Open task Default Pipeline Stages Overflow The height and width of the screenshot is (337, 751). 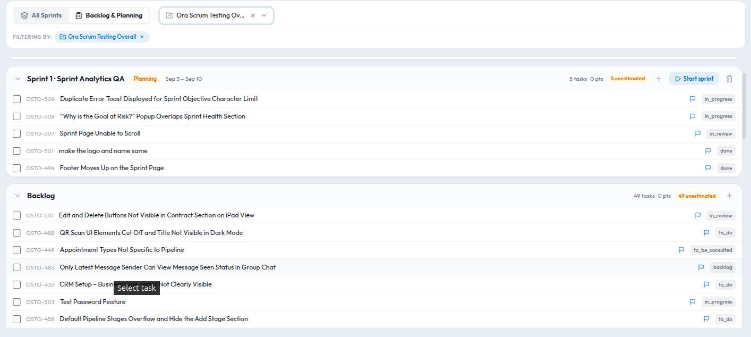153,319
